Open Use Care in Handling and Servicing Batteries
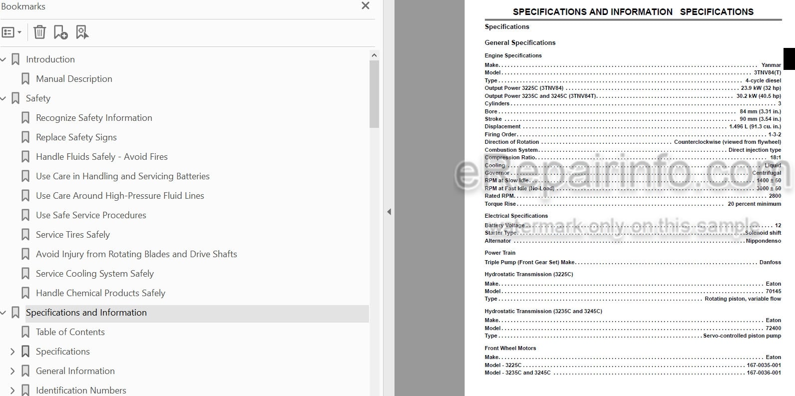 tap(123, 176)
